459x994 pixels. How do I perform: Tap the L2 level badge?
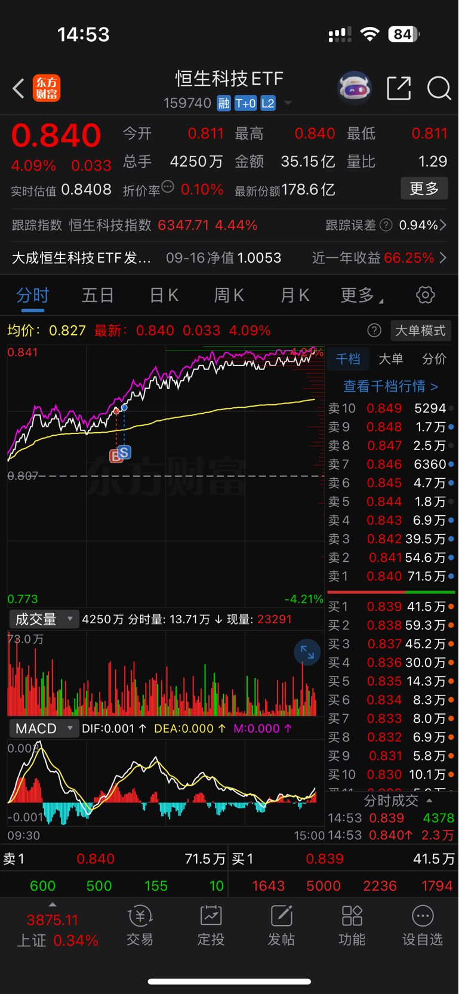[x=268, y=103]
